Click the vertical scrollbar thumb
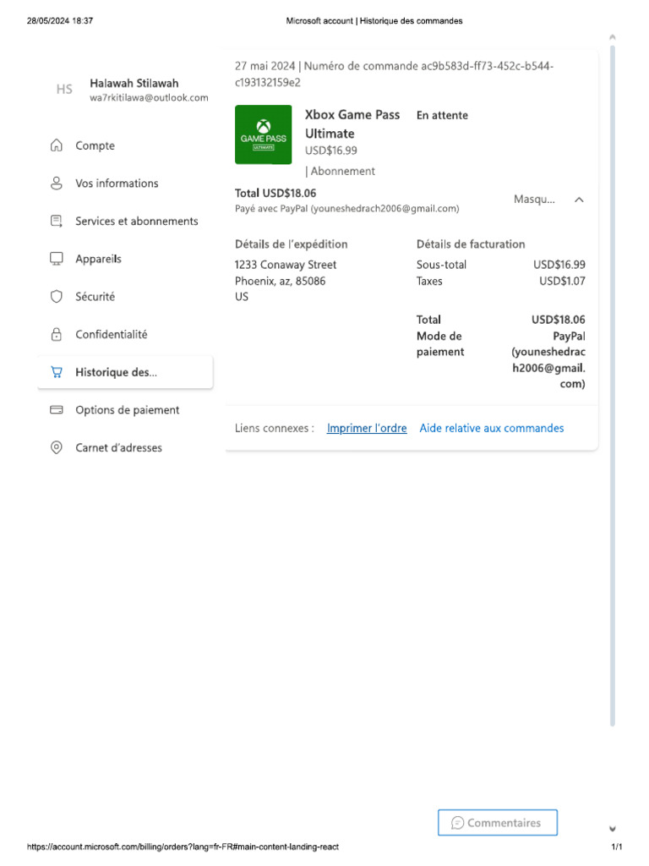Viewport: 649px width, 866px height. pos(612,386)
